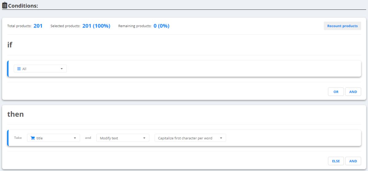Add an AND action in then block
Image resolution: width=368 pixels, height=171 pixels.
coord(353,161)
